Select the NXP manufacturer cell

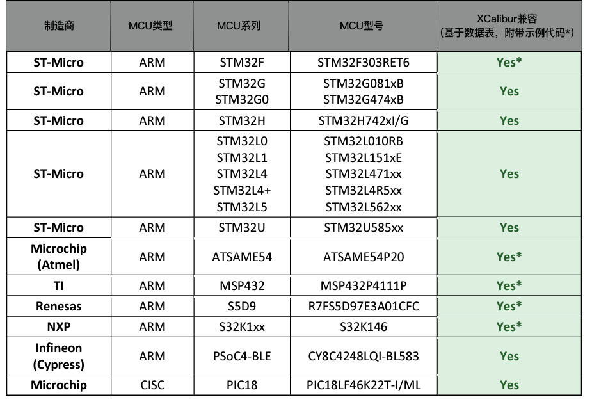coord(58,326)
